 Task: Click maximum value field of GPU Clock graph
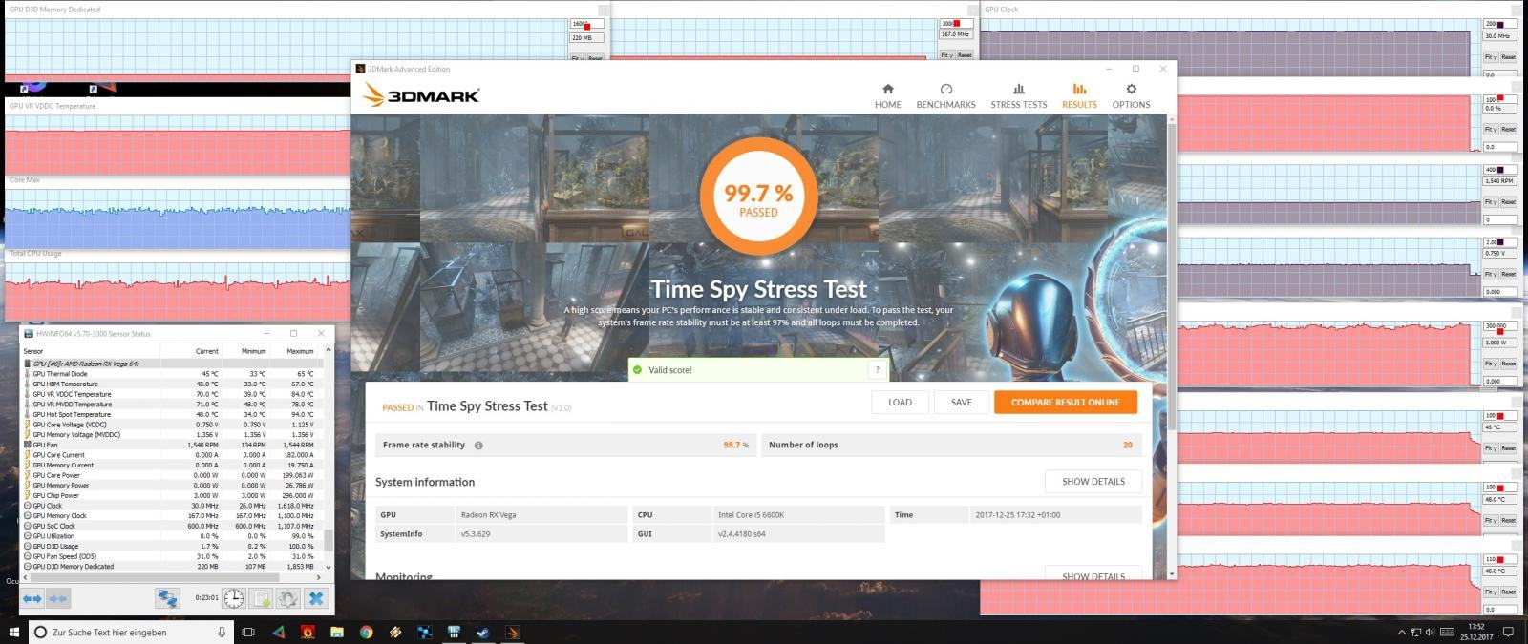tap(1499, 24)
